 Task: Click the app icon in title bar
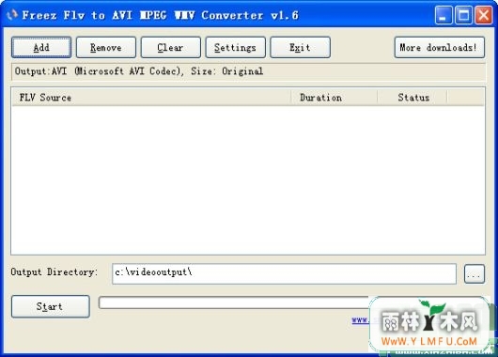[12, 15]
